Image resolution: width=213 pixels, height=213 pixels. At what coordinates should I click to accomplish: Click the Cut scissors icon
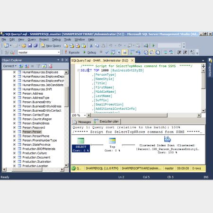point(91,46)
